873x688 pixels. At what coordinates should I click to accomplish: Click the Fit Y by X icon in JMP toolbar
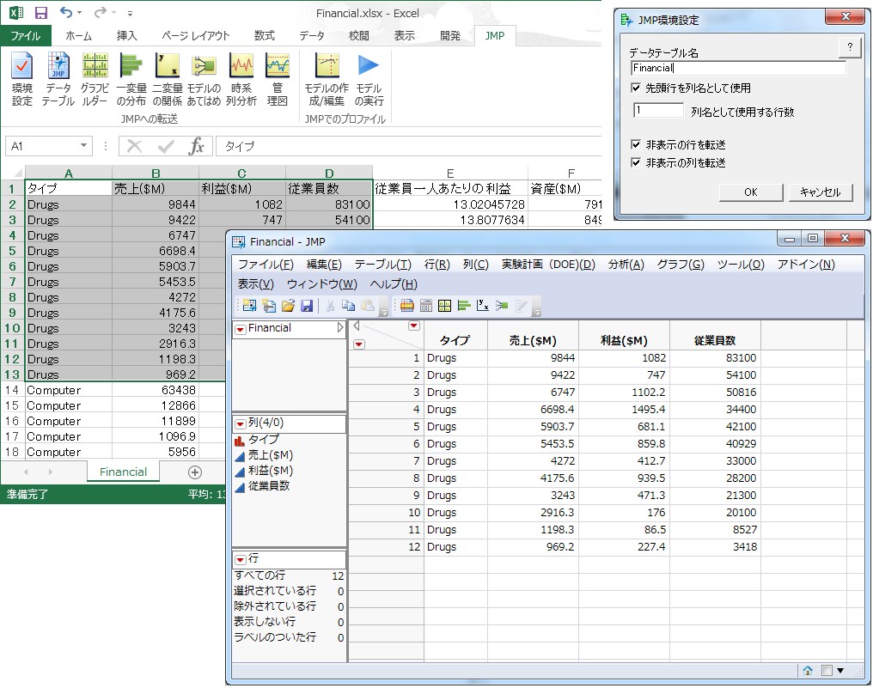click(x=483, y=305)
